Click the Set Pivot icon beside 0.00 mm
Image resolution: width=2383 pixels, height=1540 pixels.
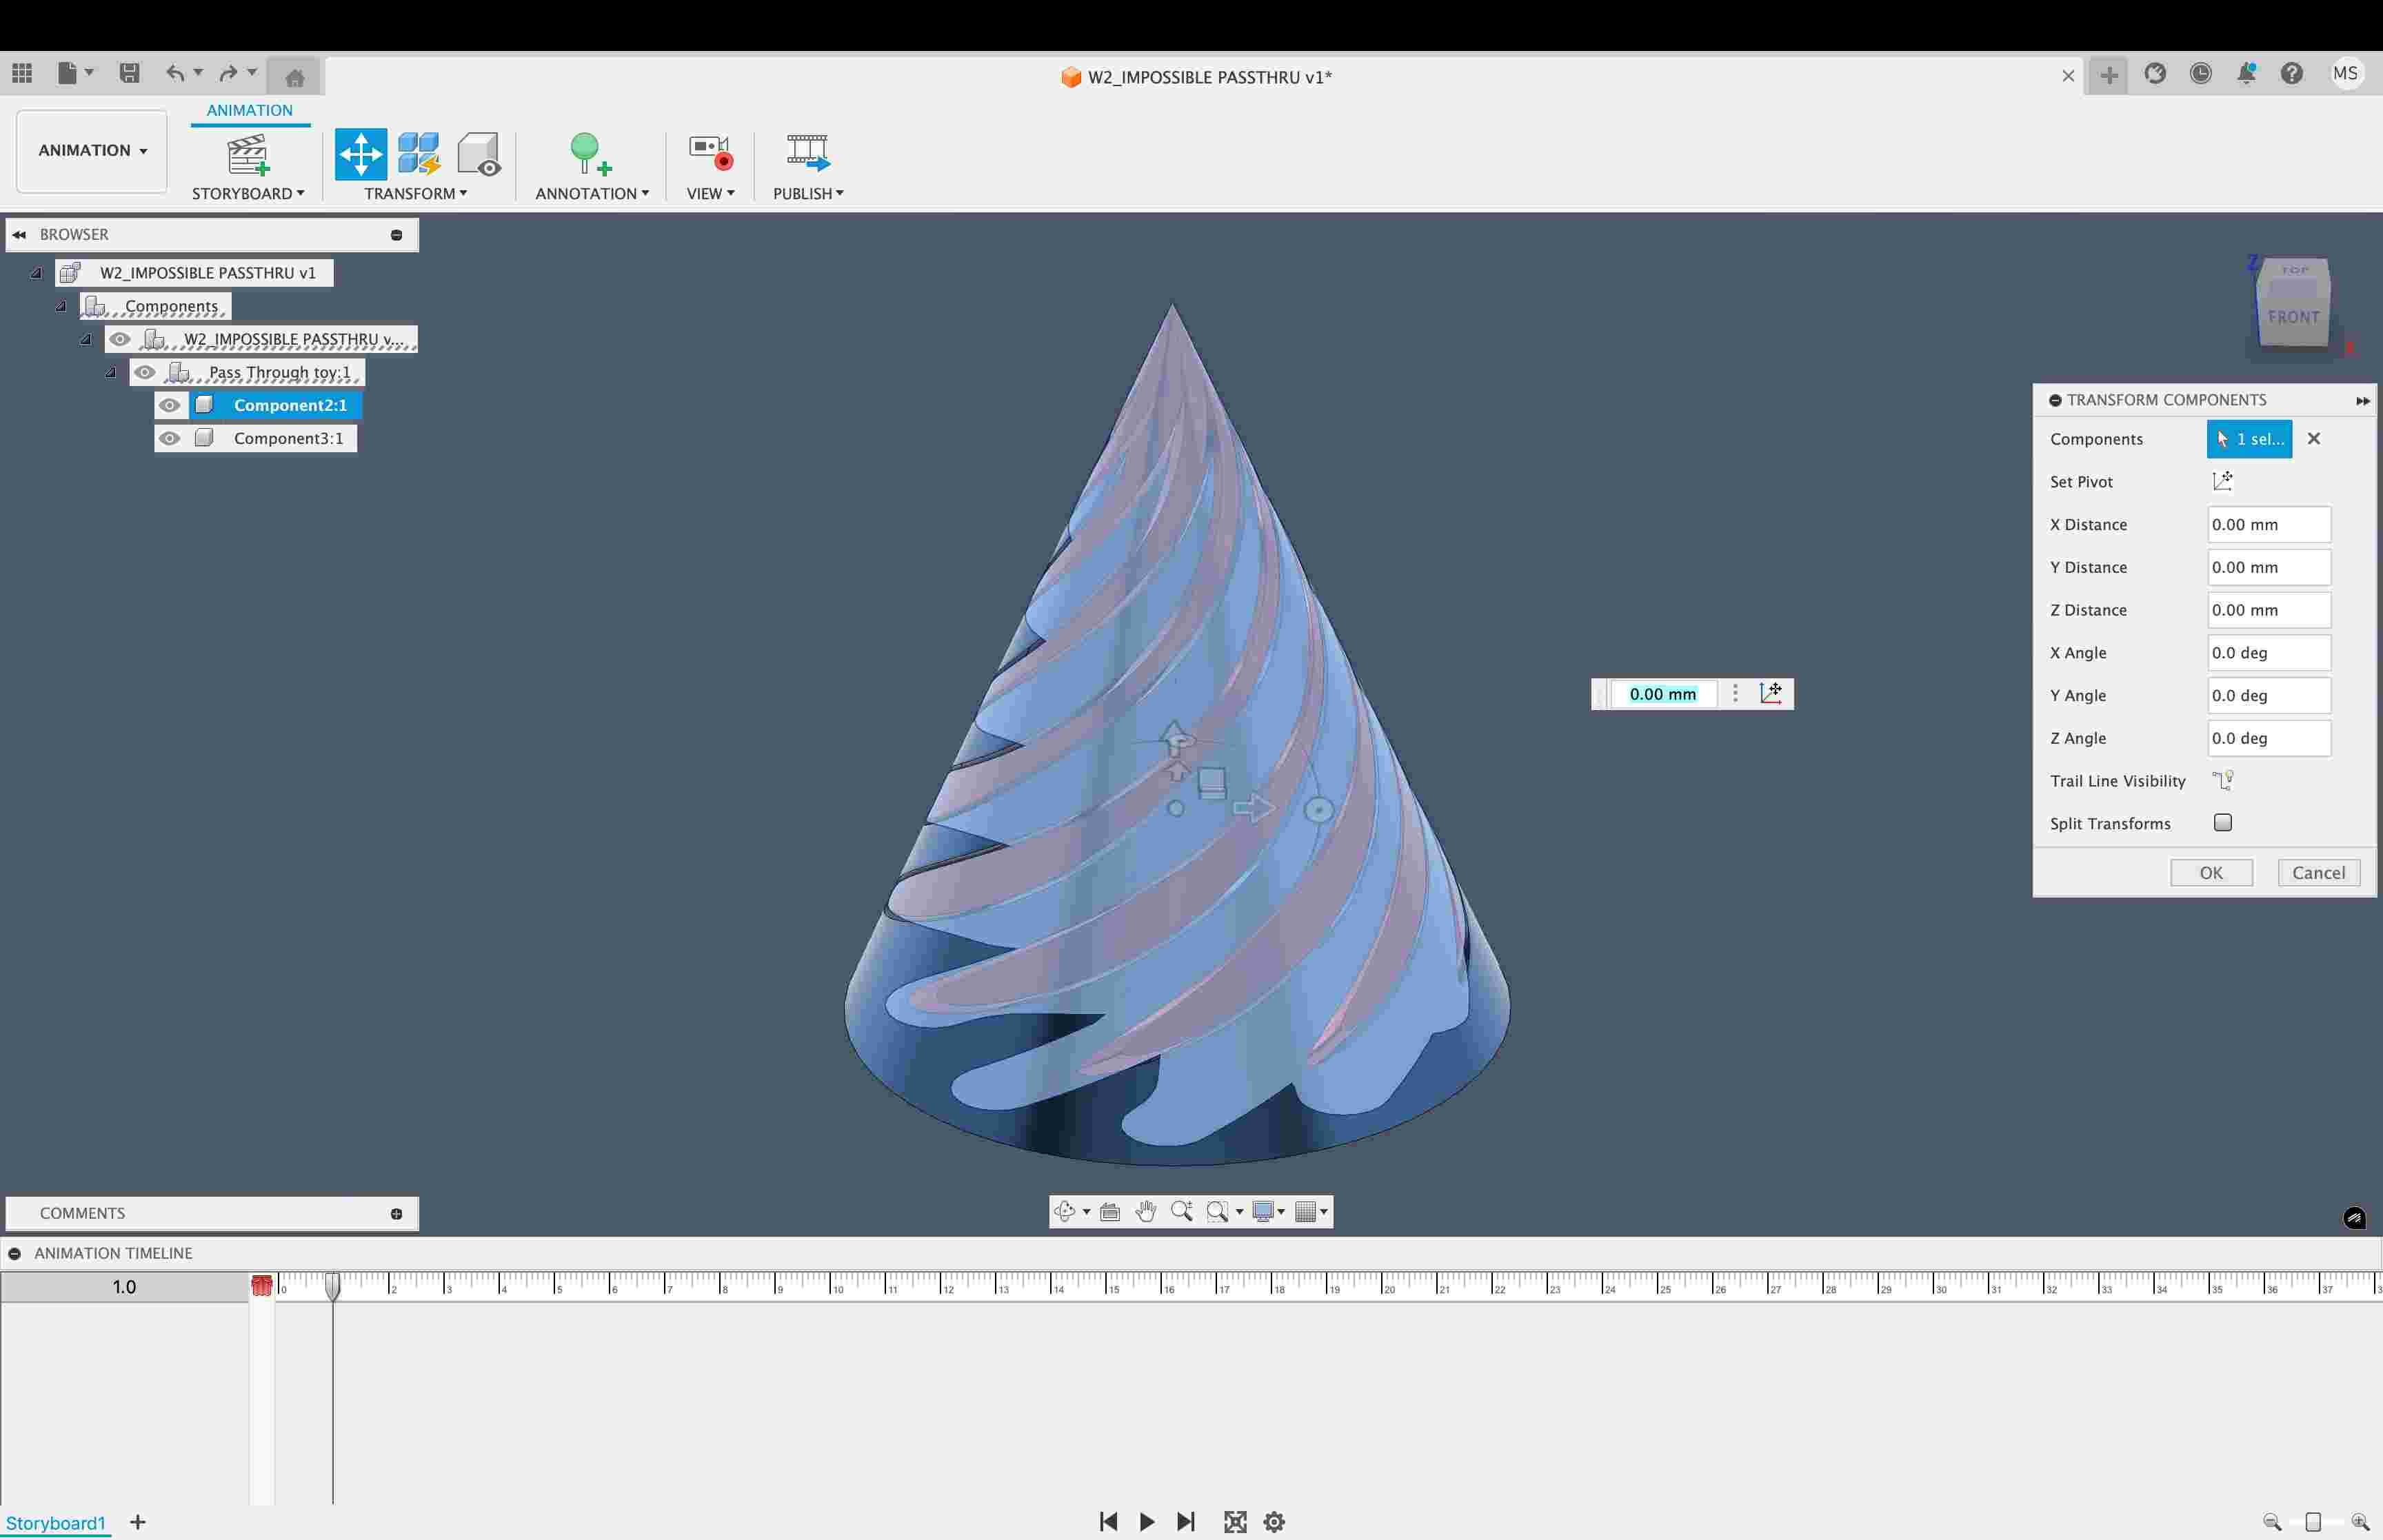coord(1770,693)
